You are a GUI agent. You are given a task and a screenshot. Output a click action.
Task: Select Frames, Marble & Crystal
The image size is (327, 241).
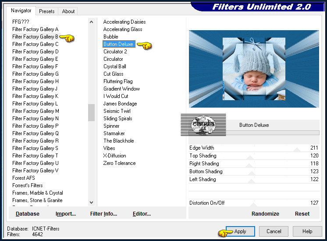click(38, 193)
